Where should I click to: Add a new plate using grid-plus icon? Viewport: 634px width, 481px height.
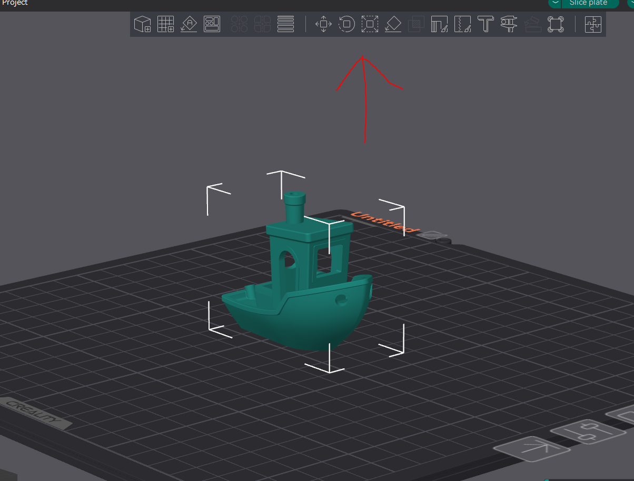click(x=166, y=24)
